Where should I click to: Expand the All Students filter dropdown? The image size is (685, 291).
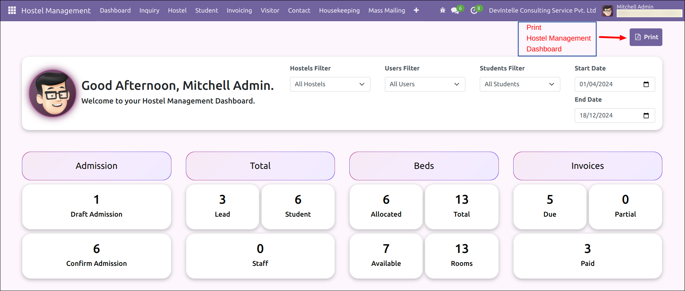(x=520, y=84)
